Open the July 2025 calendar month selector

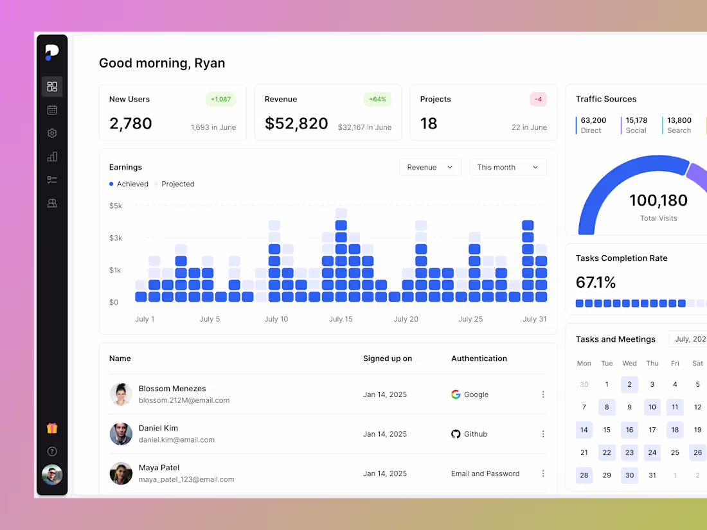(x=691, y=339)
